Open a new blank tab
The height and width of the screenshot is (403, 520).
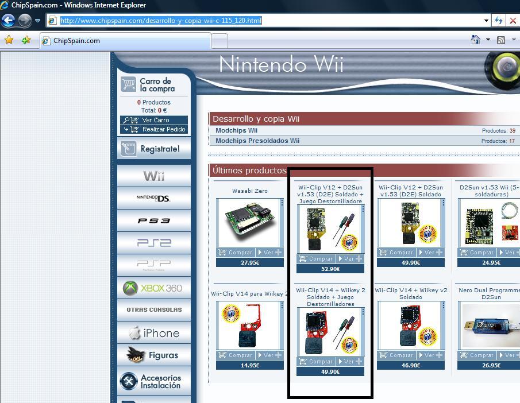(219, 41)
